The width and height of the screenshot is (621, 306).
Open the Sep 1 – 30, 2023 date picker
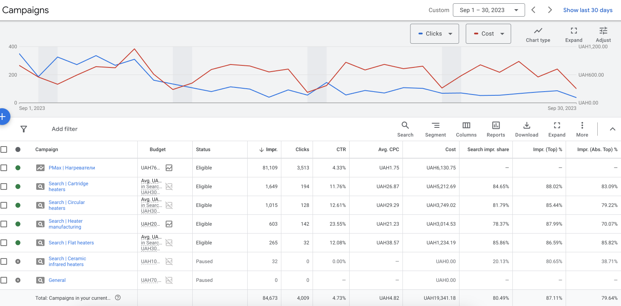(489, 10)
